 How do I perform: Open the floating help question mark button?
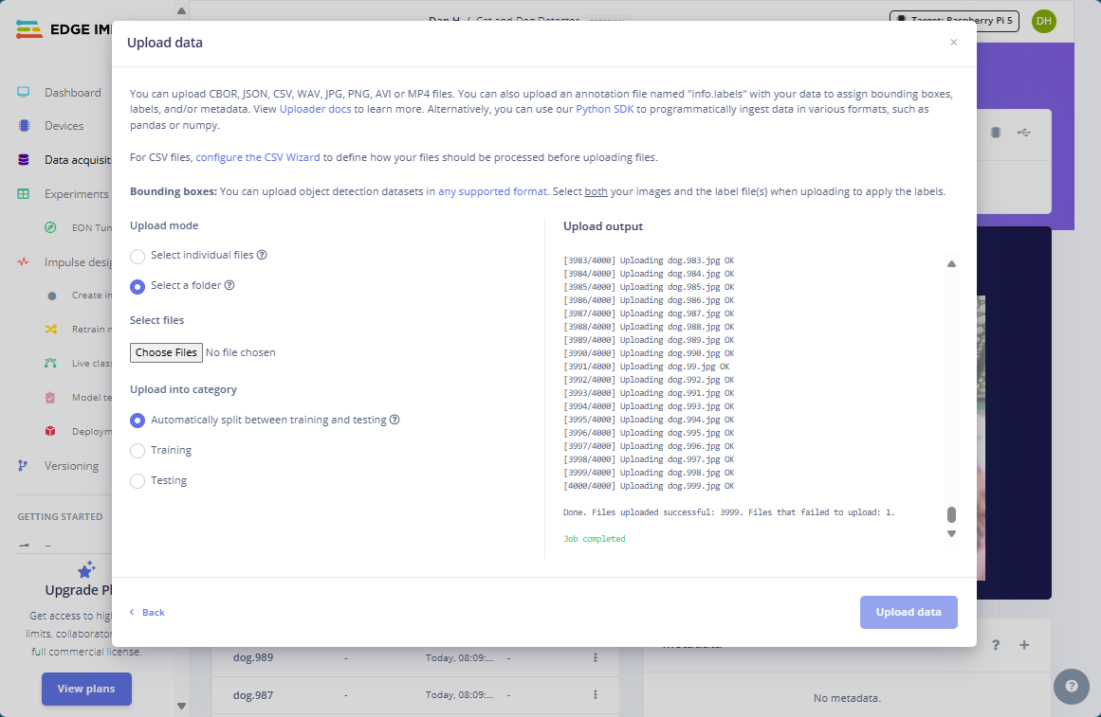click(1071, 687)
